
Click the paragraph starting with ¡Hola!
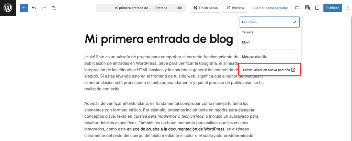174,73
